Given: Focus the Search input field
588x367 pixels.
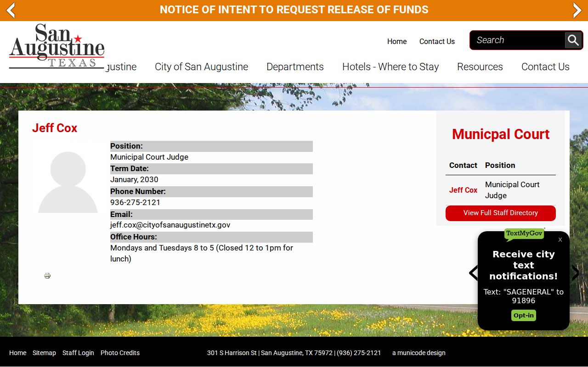Looking at the screenshot, I should [x=518, y=40].
